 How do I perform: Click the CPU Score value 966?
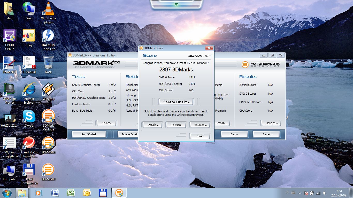(x=191, y=90)
